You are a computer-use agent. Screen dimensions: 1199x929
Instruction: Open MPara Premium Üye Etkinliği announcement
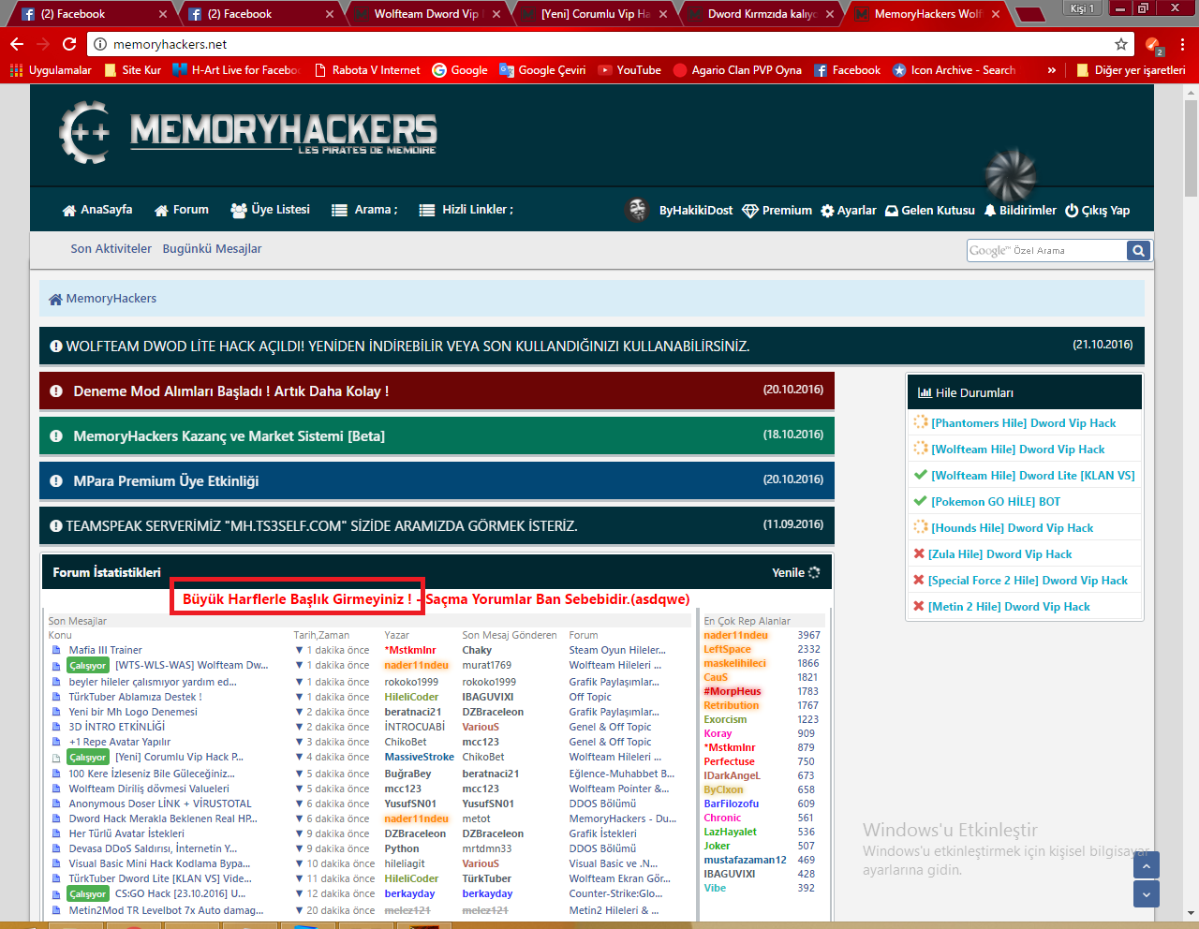[437, 481]
